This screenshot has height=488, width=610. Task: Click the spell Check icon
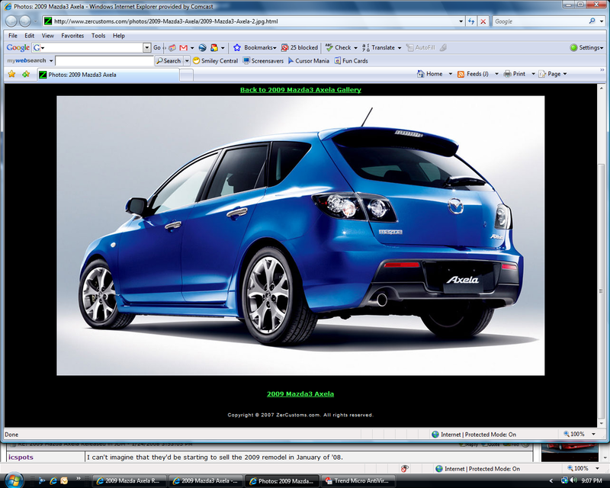point(329,47)
